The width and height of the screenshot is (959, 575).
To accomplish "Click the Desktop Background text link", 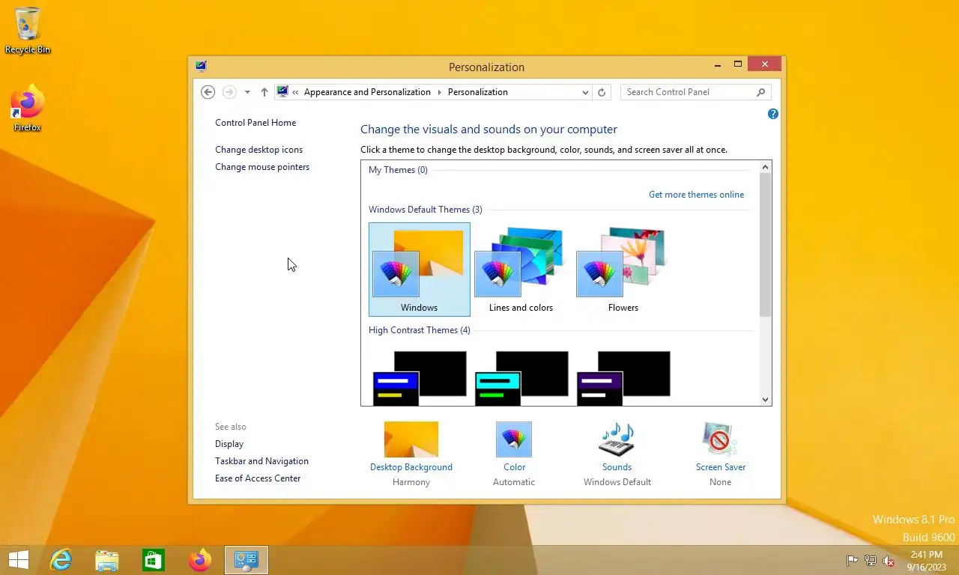I will [x=411, y=467].
